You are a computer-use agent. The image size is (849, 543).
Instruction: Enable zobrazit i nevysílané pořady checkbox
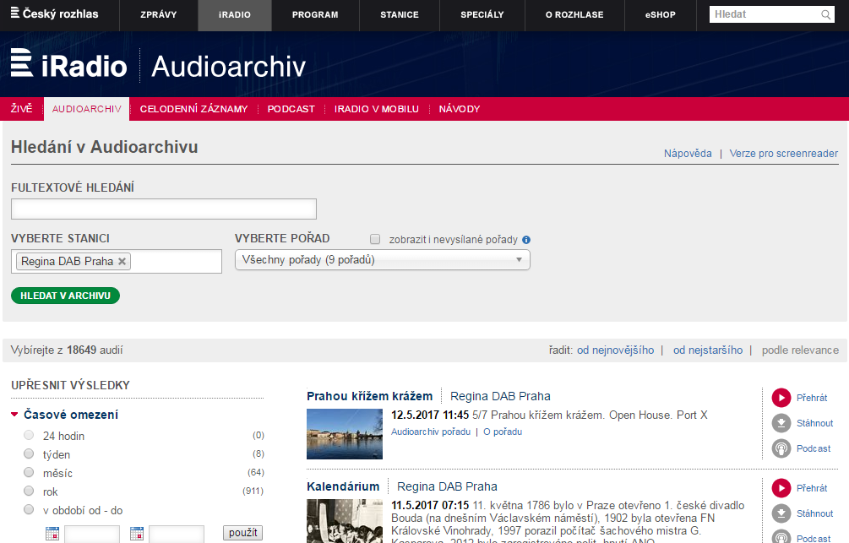[375, 239]
